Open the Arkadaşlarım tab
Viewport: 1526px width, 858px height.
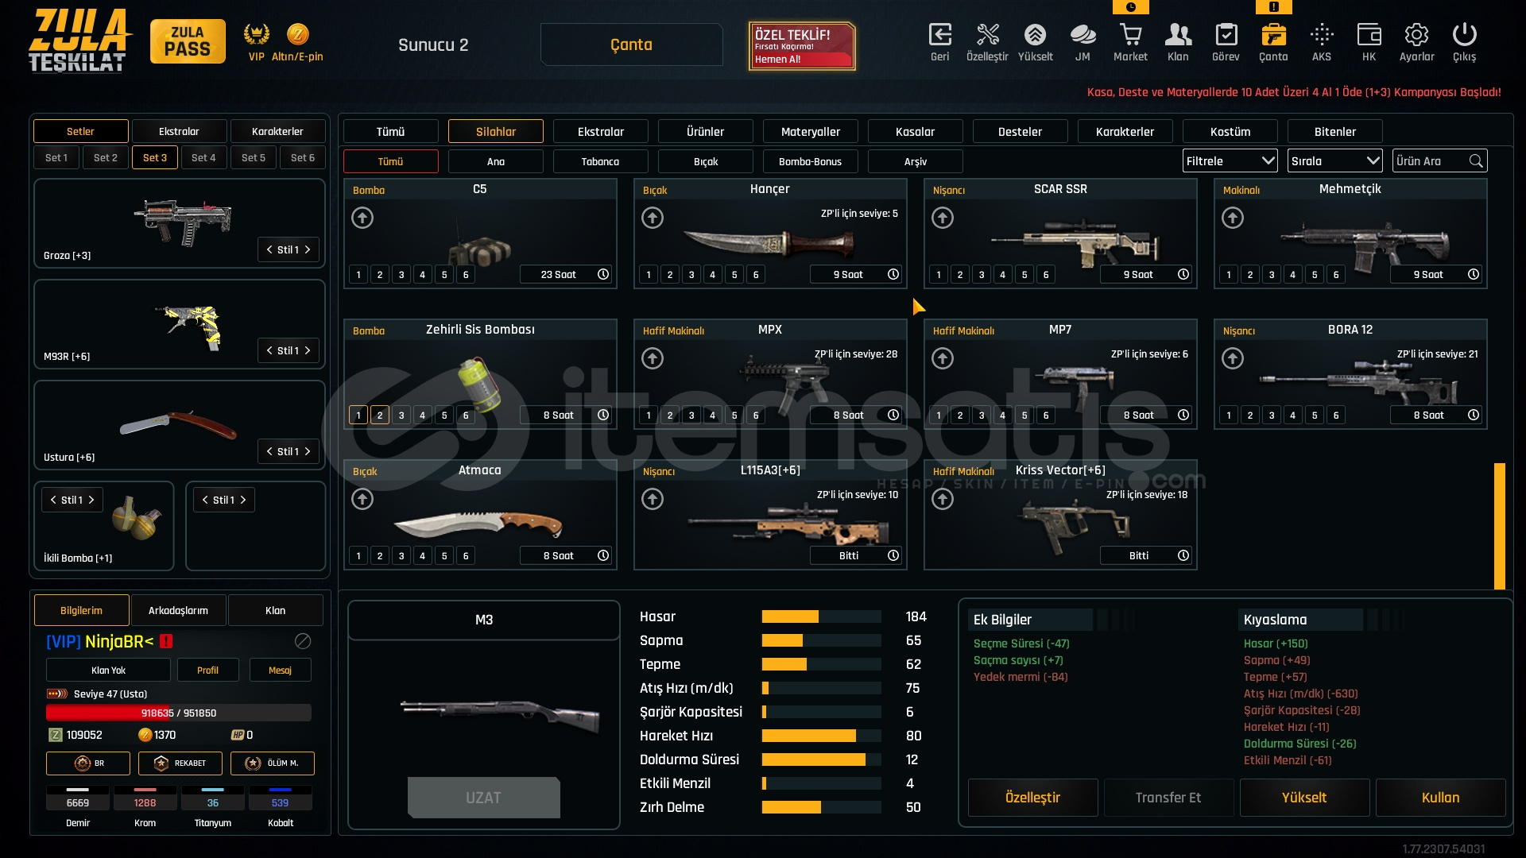point(178,610)
